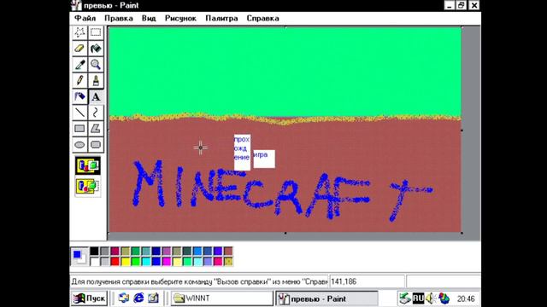This screenshot has height=307, width=547.
Task: Open the Файл menu
Action: coord(85,19)
